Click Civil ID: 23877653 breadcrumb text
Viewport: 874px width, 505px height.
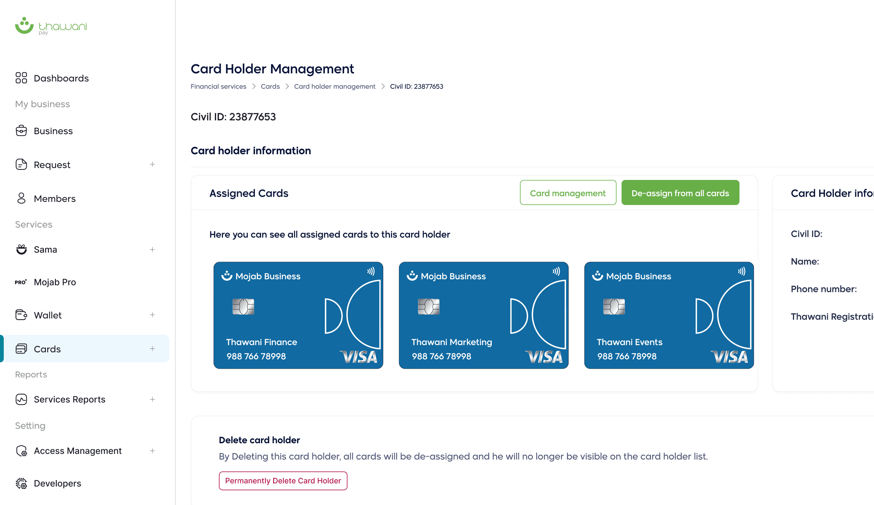tap(416, 86)
